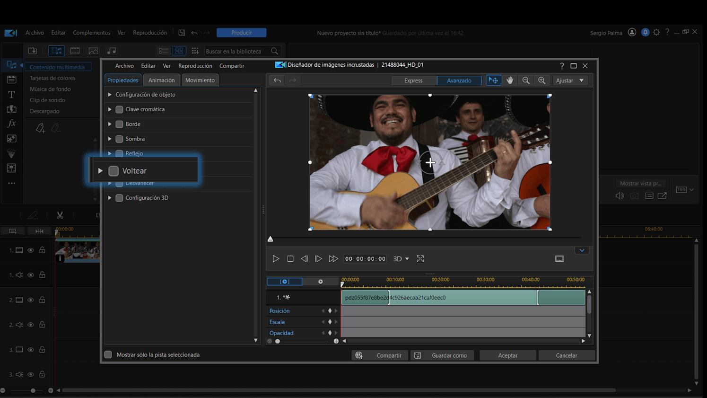Zoom out of the preview
Image resolution: width=707 pixels, height=398 pixels.
pyautogui.click(x=526, y=80)
